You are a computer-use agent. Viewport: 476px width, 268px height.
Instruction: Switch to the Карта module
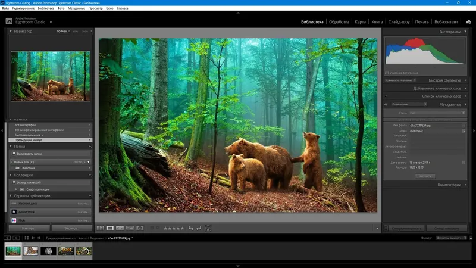[x=360, y=21]
